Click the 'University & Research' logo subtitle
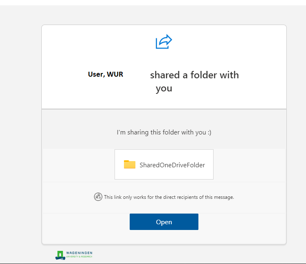 [80, 257]
